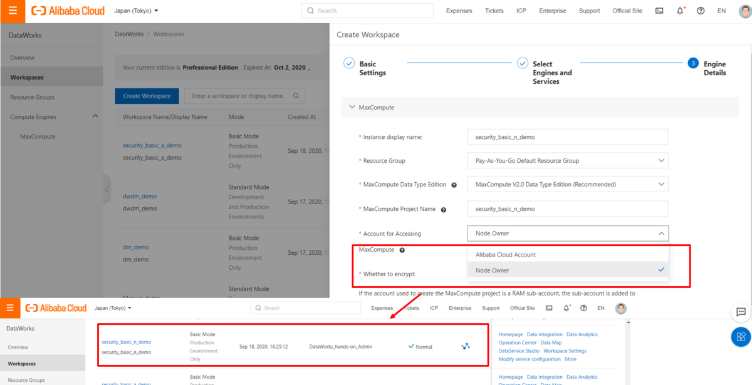Open Modify service configuration link

(530, 359)
